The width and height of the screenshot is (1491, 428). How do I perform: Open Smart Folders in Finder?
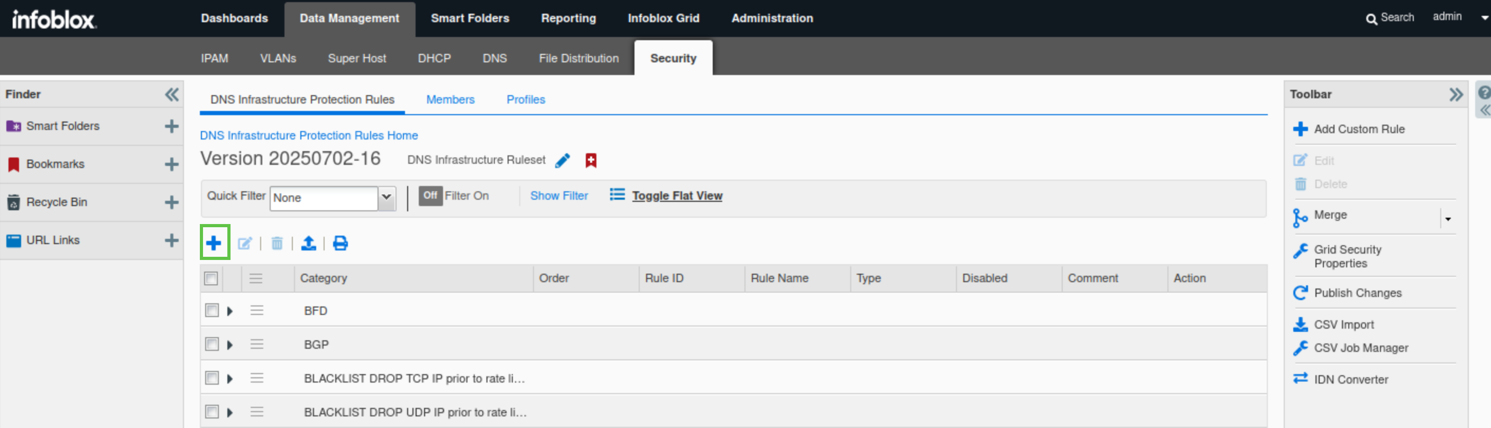(63, 126)
